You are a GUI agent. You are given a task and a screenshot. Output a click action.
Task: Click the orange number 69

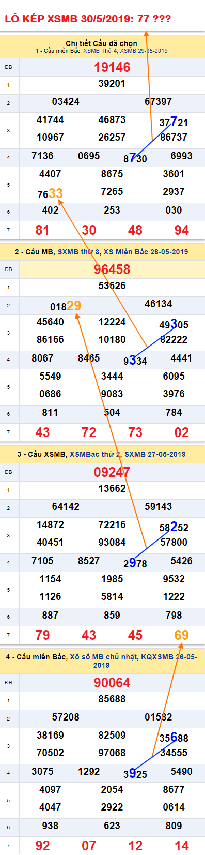pos(181,635)
